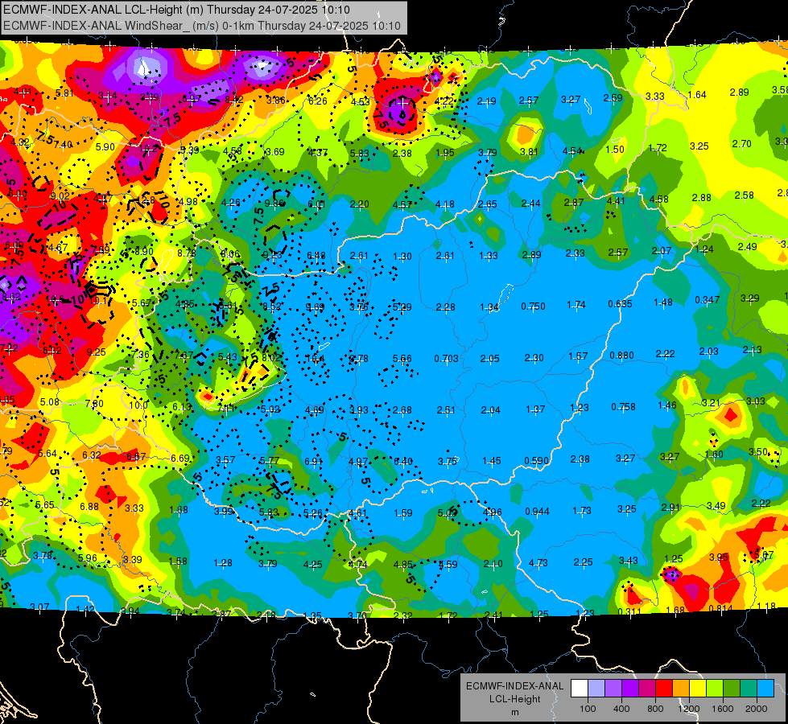Click the LCL-Height (m) header line
Image resolution: width=788 pixels, height=724 pixels.
pyautogui.click(x=177, y=10)
